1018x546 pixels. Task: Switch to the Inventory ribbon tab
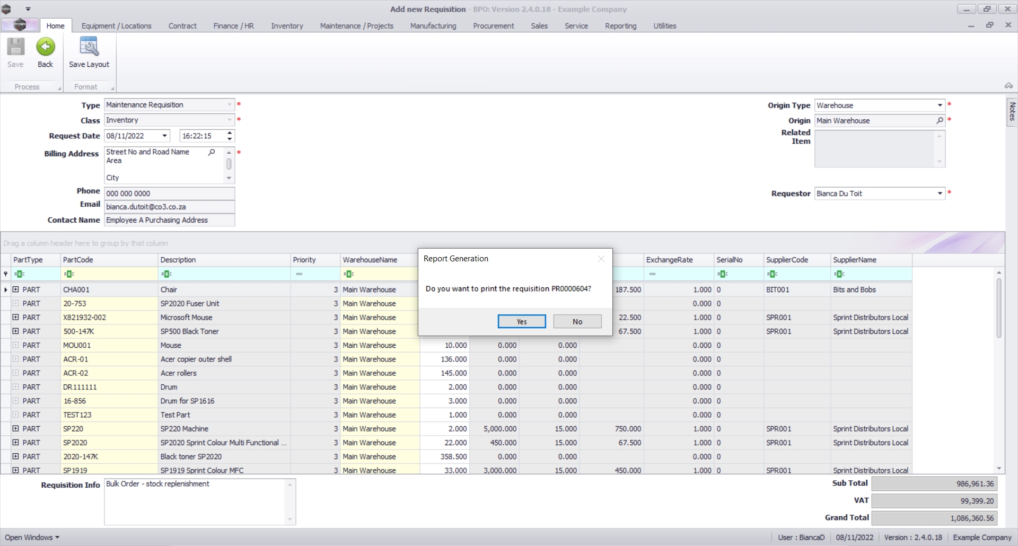pos(287,26)
